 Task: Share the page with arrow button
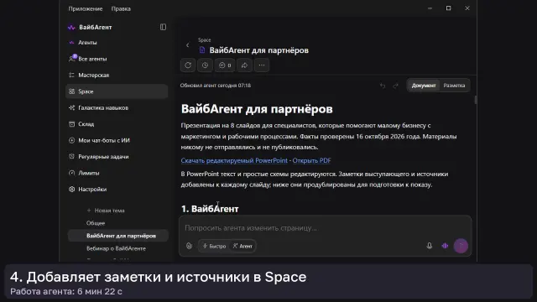[244, 65]
